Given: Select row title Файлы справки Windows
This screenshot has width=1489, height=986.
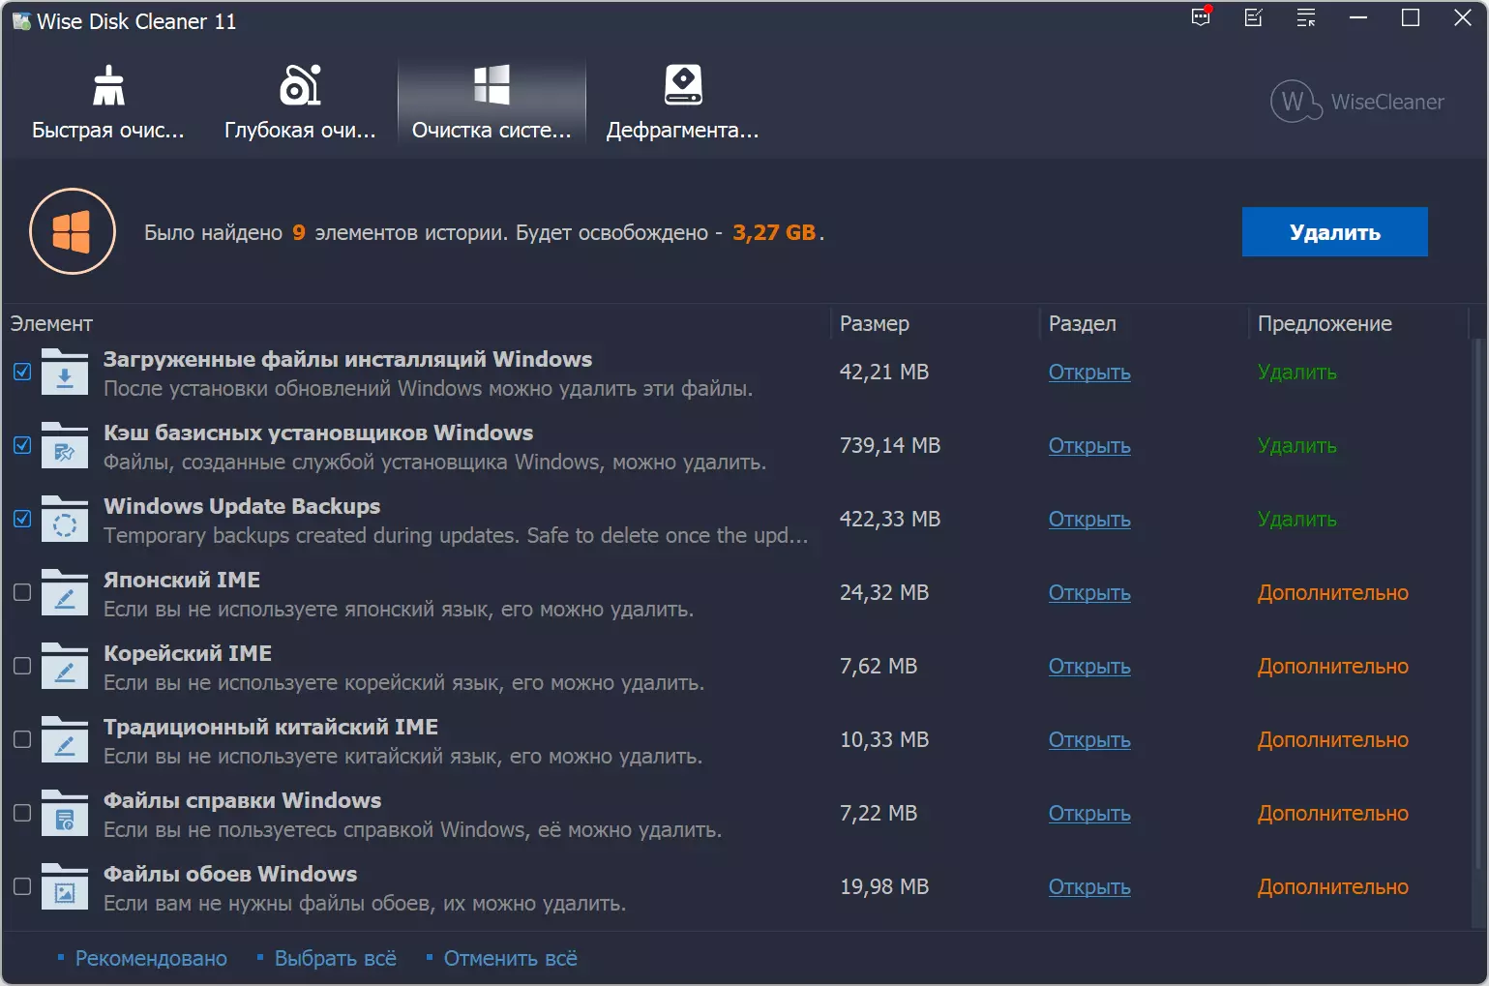Looking at the screenshot, I should (242, 800).
